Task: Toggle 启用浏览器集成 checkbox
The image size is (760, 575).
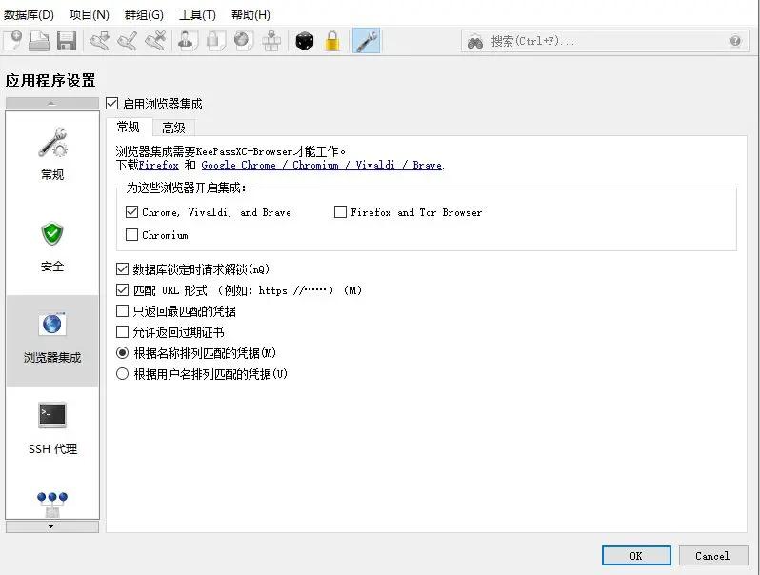Action: click(112, 104)
